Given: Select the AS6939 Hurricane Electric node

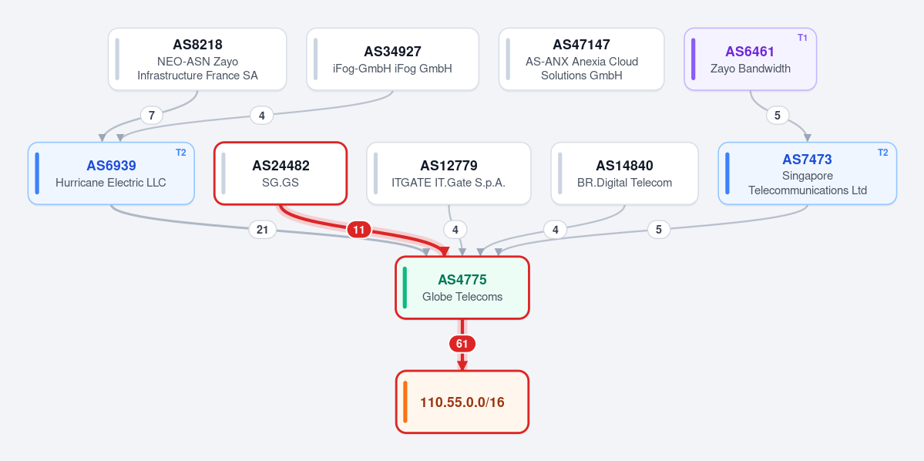Looking at the screenshot, I should (111, 173).
